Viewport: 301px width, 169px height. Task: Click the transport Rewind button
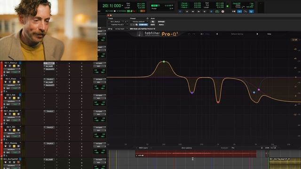pyautogui.click(x=193, y=11)
